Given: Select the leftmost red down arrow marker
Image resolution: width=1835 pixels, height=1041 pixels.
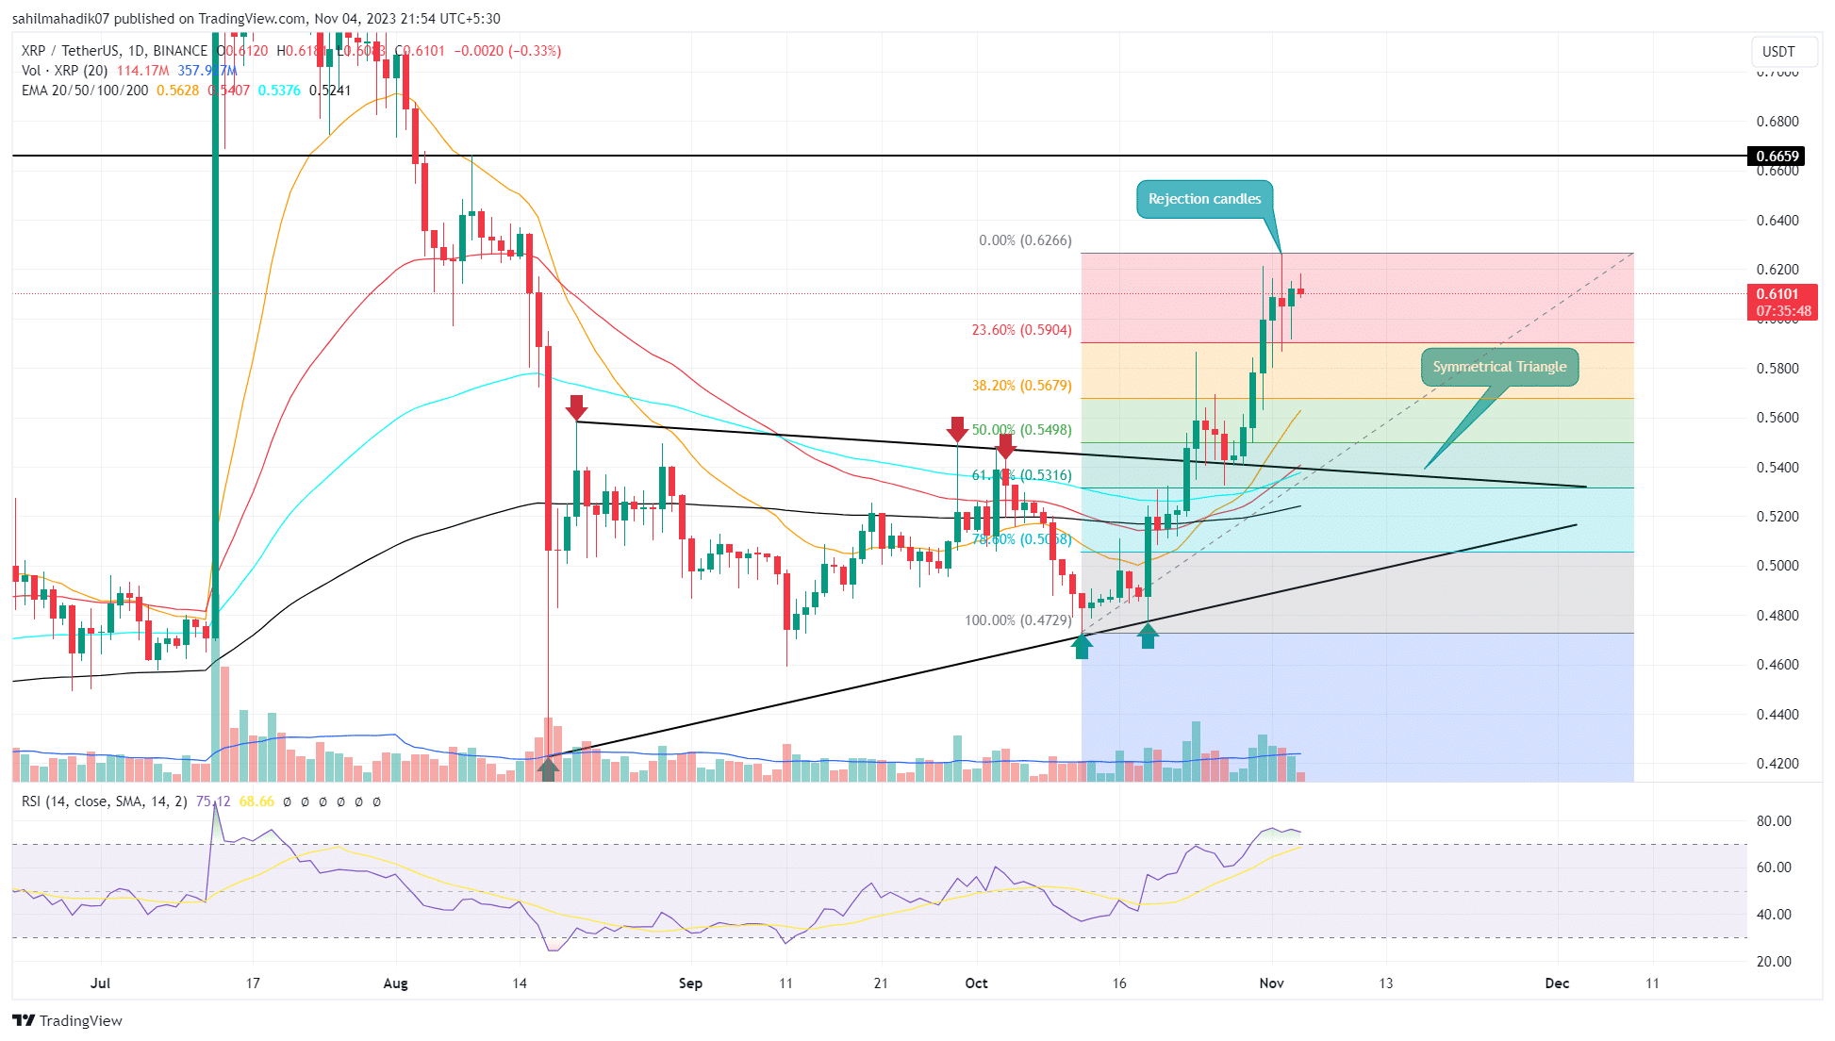Looking at the screenshot, I should click(576, 407).
